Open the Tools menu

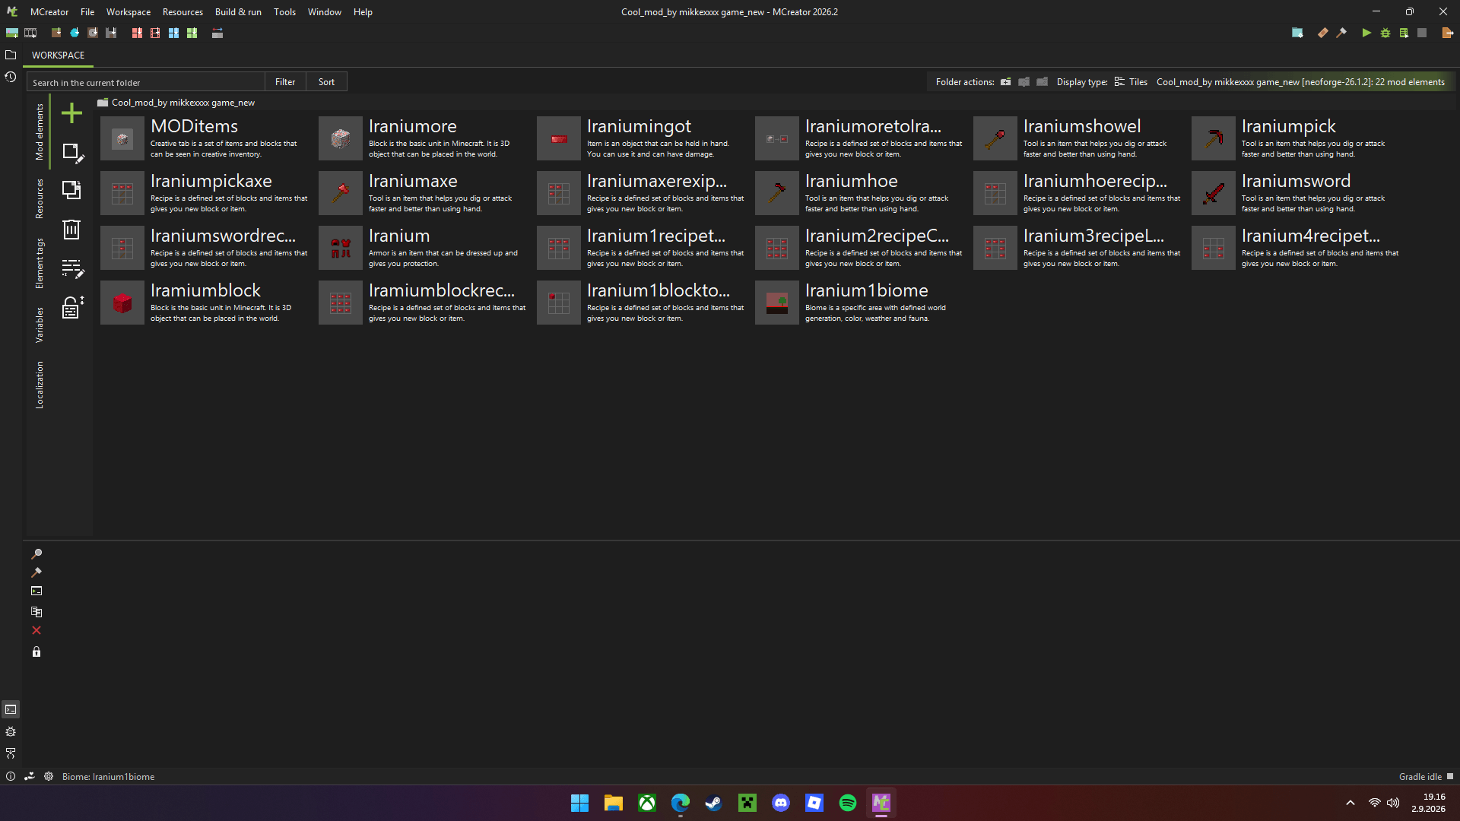[x=284, y=11]
